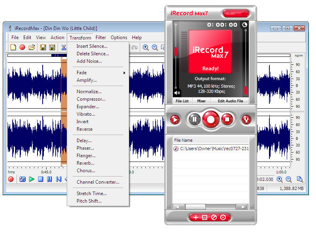Click the file list's horizontal scrollbar right arrow

[243, 207]
